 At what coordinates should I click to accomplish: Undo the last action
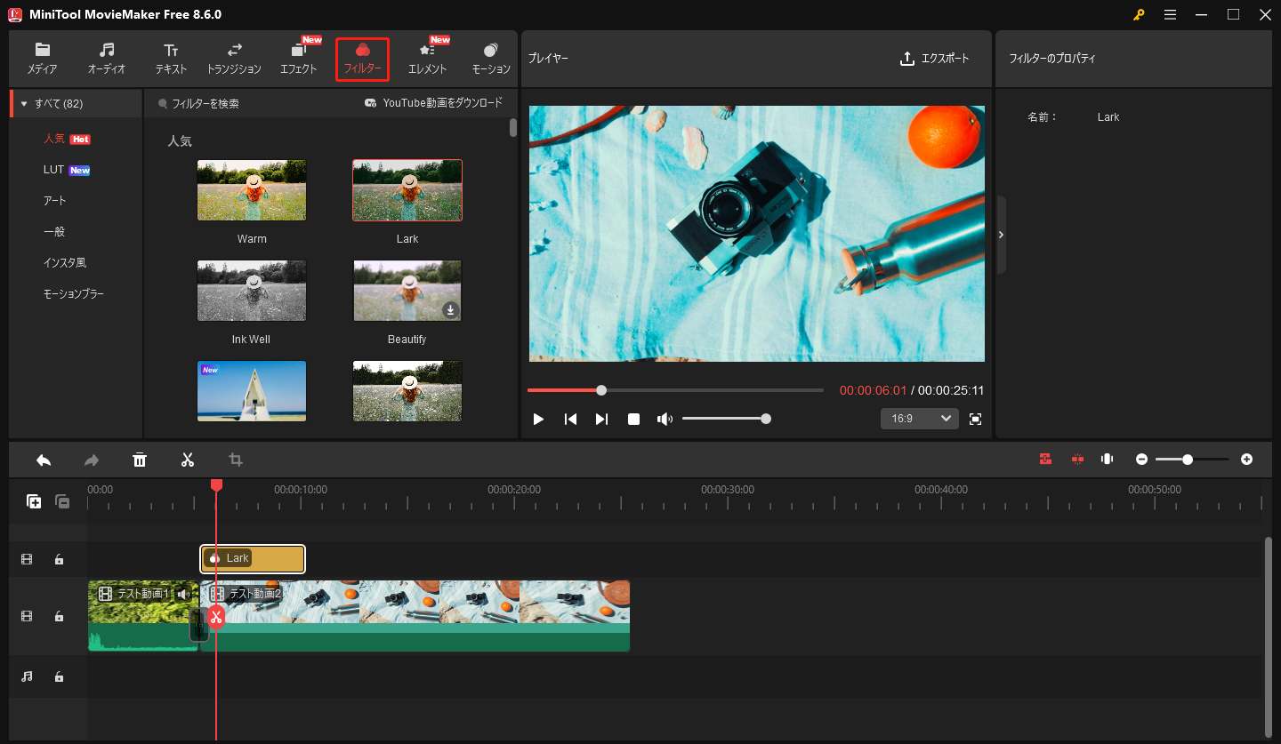43,460
